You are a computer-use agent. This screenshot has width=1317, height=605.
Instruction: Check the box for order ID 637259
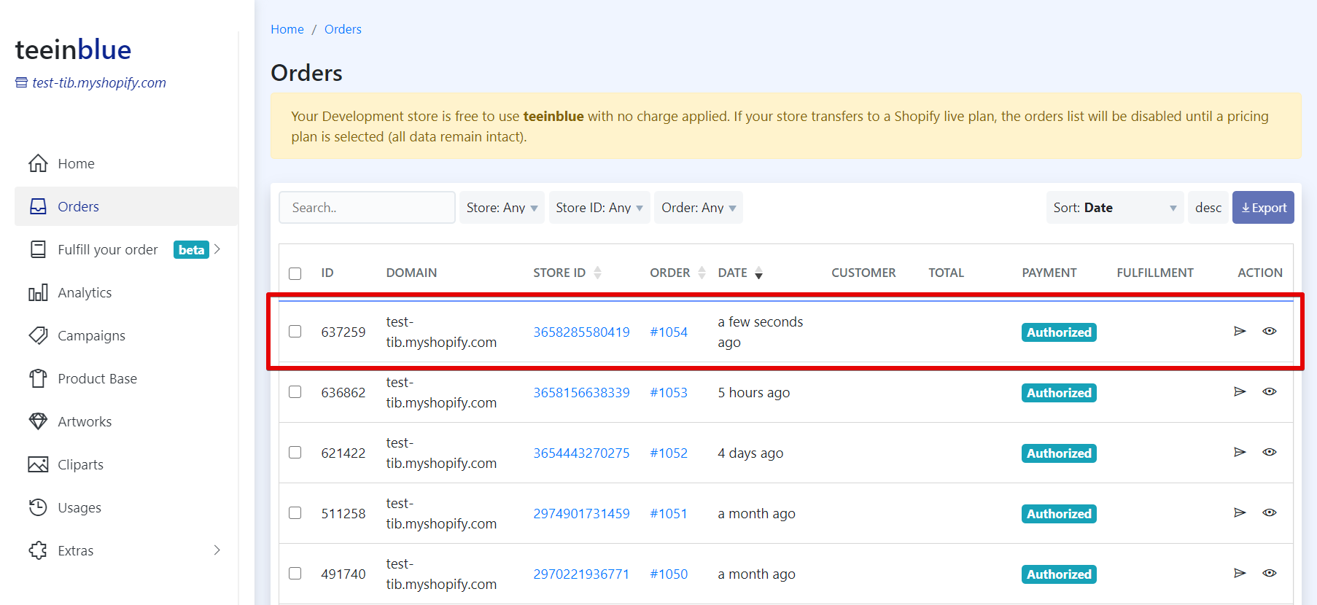(x=295, y=331)
